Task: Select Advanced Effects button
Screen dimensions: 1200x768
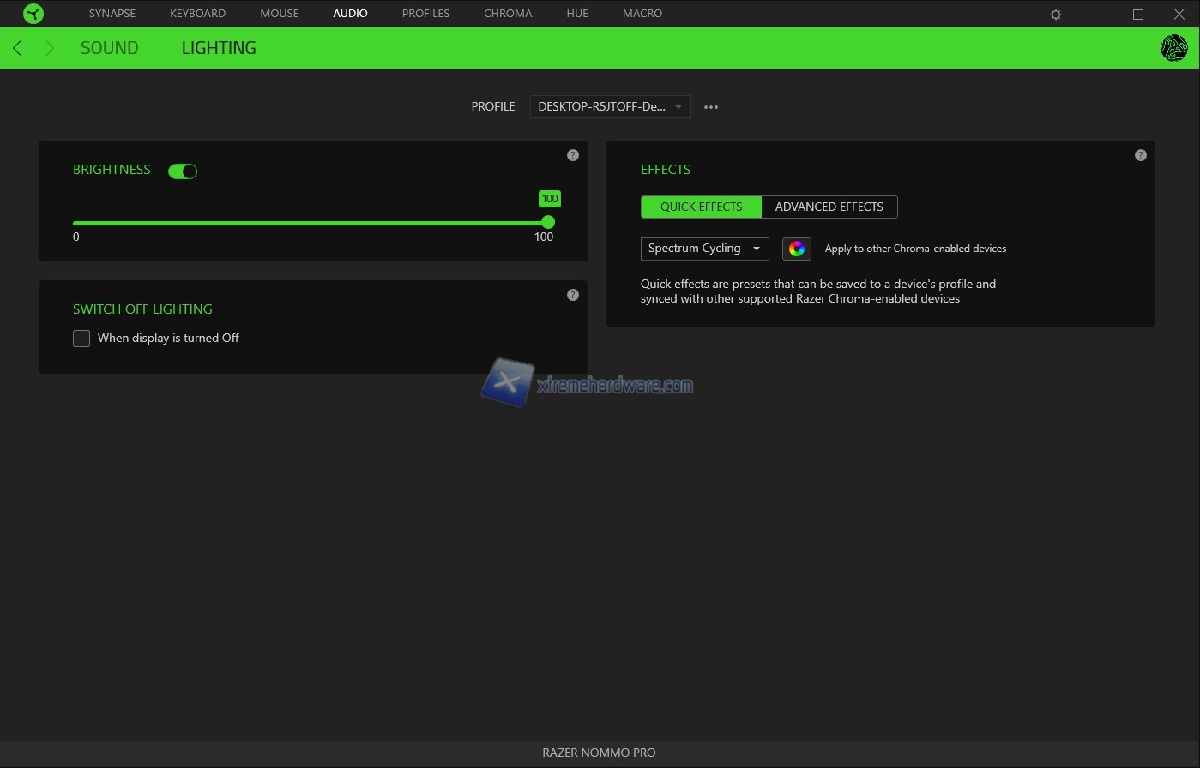Action: click(x=829, y=207)
